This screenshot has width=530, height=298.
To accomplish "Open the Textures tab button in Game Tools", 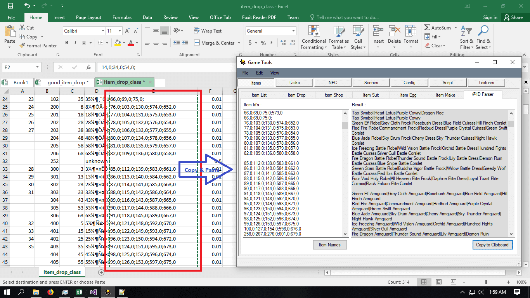I will click(x=486, y=83).
